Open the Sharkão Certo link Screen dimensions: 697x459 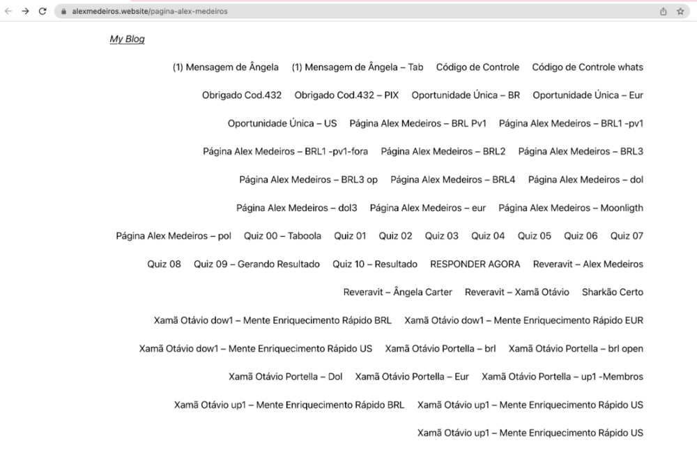[613, 293]
